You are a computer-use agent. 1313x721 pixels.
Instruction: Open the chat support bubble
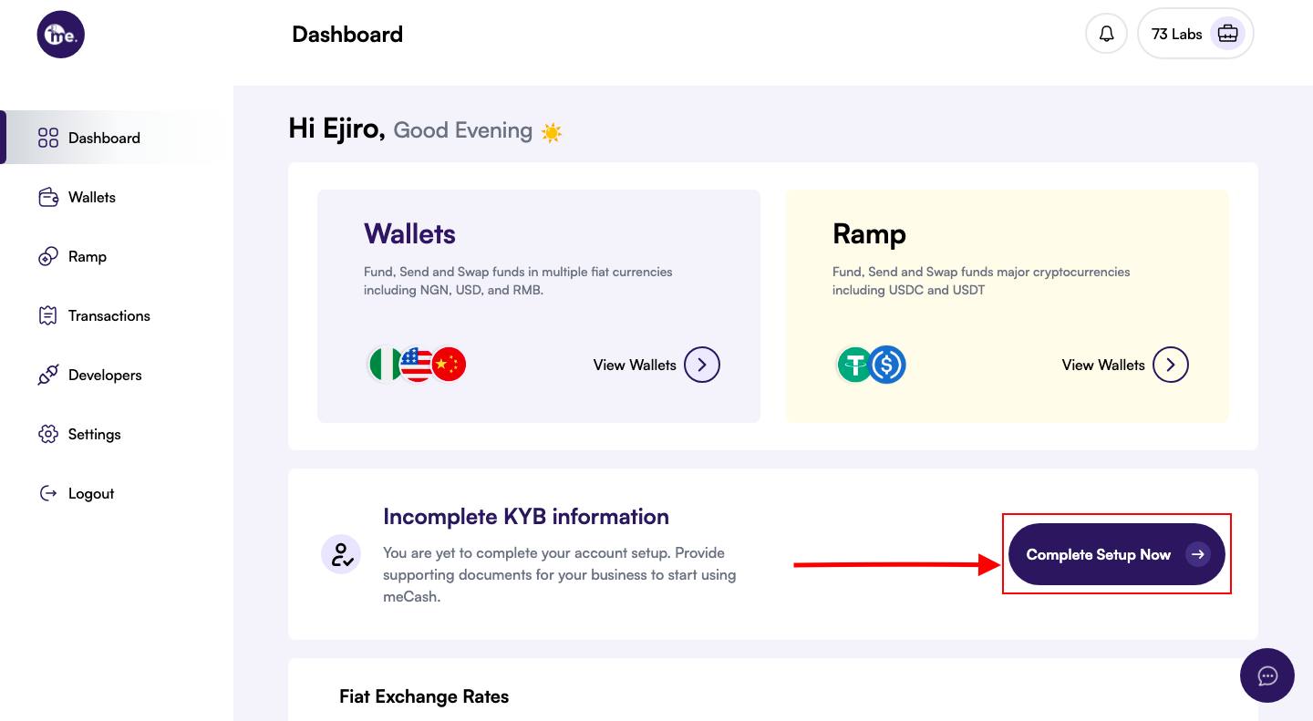tap(1267, 675)
